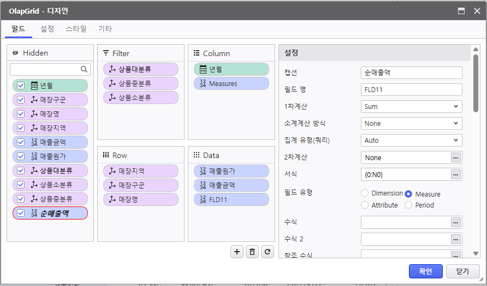The image size is (487, 286).
Task: Toggle the 매출금액 checkbox in Hidden list
Action: [x=21, y=142]
